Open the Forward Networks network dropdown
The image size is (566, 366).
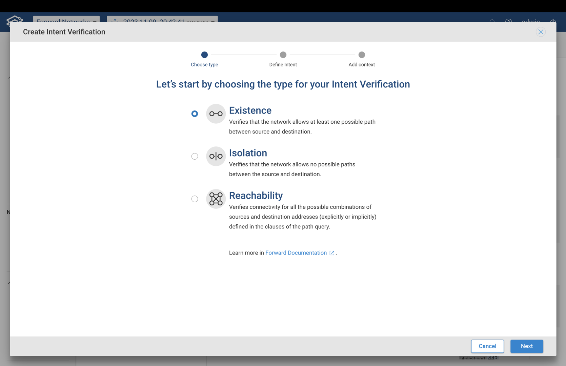(x=66, y=21)
